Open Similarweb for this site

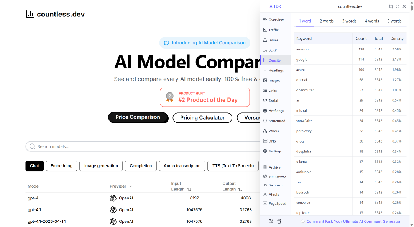coord(275,176)
